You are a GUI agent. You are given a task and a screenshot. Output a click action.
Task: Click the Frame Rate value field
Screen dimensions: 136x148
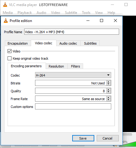coord(71,99)
